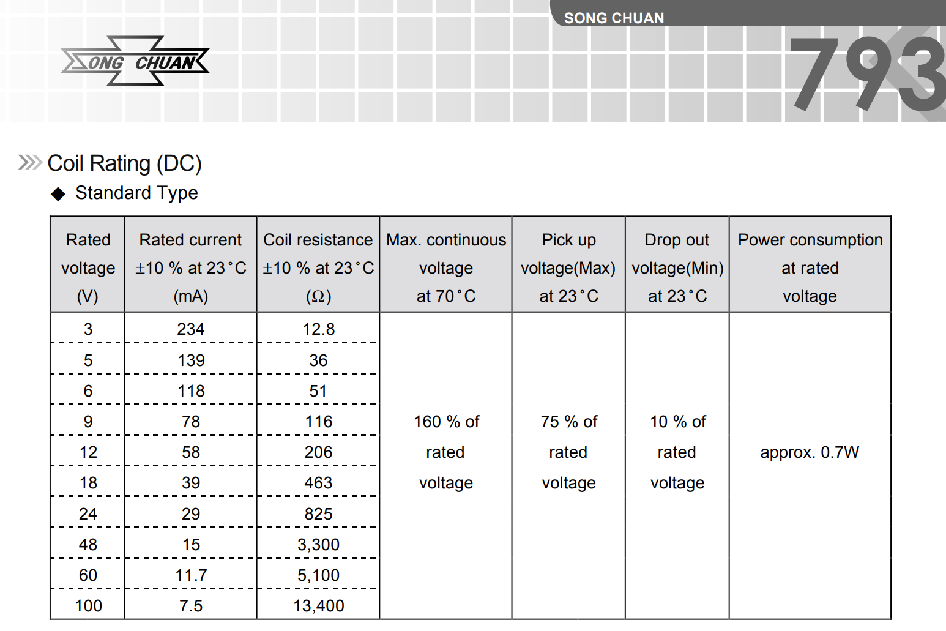Click the coil resistance value '51'

[x=319, y=391]
